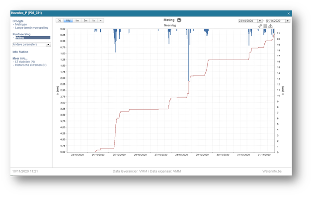Screen dimensions: 313x197
Task: Select the infinite time range button
Action: click(100, 20)
